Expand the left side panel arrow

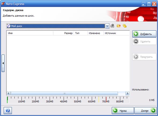tap(3, 63)
